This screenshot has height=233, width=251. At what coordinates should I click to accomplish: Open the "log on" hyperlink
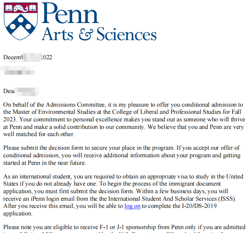pyautogui.click(x=133, y=206)
